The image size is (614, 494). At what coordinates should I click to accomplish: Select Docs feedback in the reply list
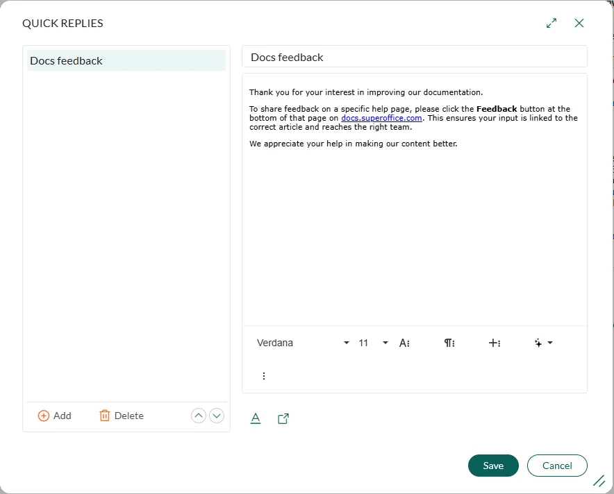pyautogui.click(x=126, y=60)
